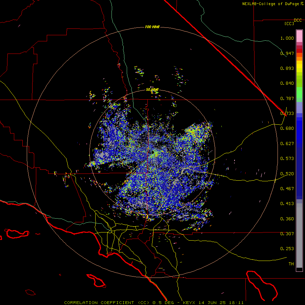The image size is (305, 305).
Task: Click the 1.000 scale value
Action: click(287, 38)
